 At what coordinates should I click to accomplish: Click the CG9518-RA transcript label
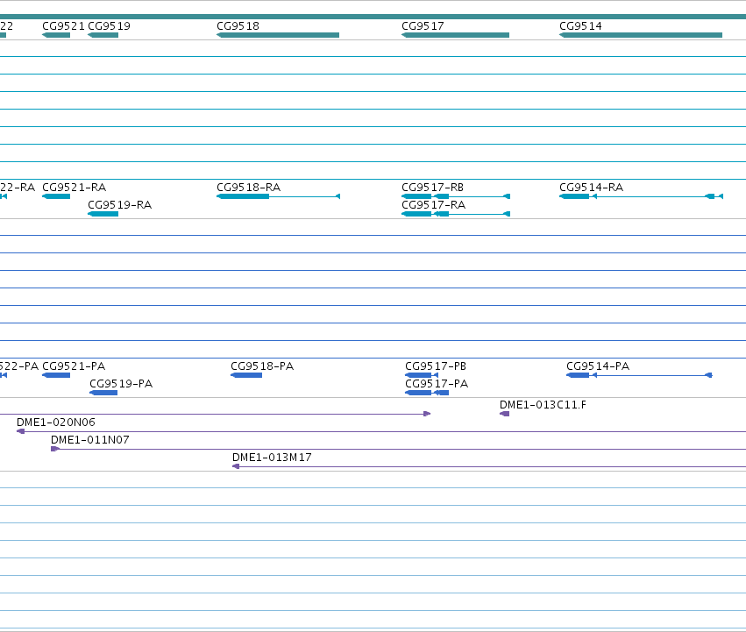click(x=248, y=188)
